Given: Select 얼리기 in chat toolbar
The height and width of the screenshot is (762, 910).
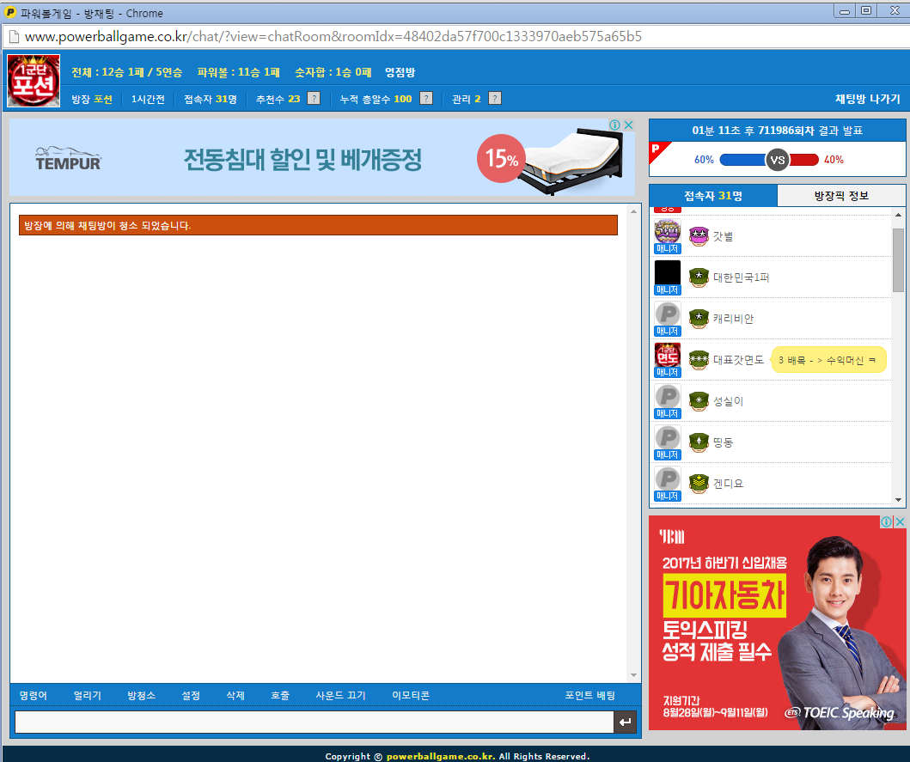Looking at the screenshot, I should point(87,695).
